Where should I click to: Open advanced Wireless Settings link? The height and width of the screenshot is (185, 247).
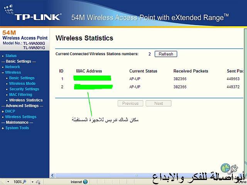pyautogui.click(x=20, y=117)
